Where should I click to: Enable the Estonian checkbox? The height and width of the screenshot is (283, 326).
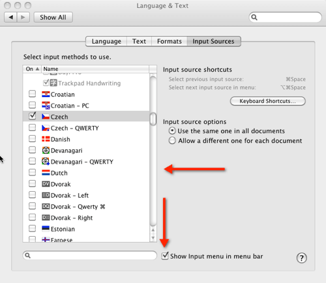coord(33,228)
